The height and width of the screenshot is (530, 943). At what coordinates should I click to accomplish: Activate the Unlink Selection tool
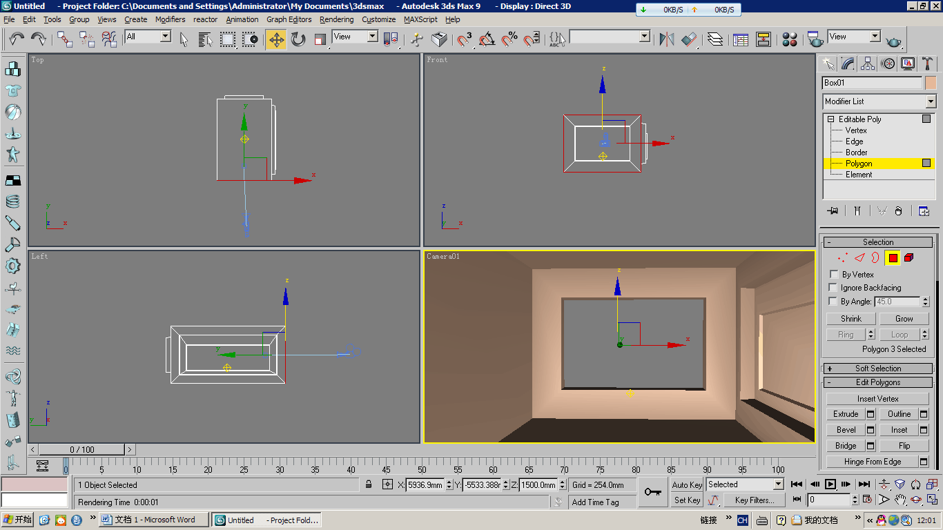[x=87, y=39]
